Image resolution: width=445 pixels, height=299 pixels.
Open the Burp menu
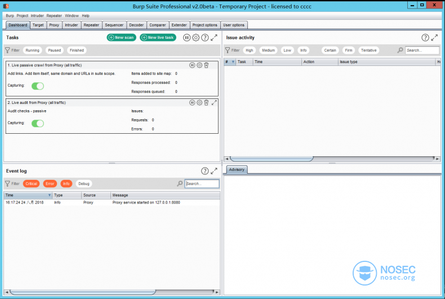click(x=10, y=16)
